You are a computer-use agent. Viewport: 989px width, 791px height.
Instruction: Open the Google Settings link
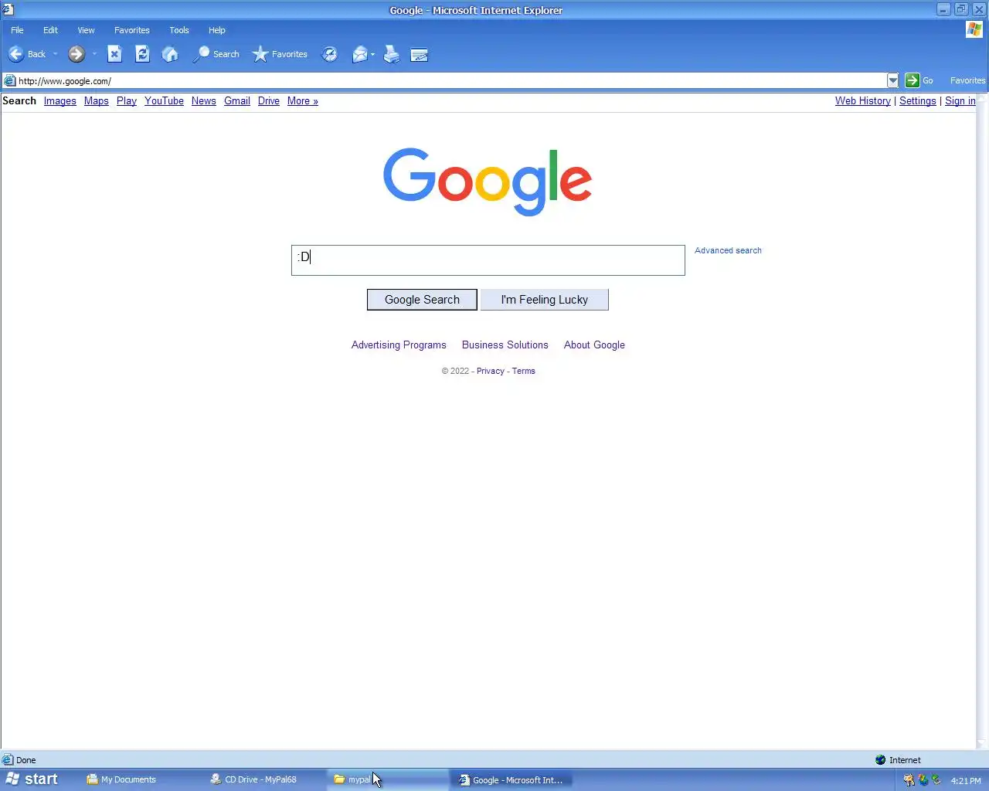tap(918, 101)
